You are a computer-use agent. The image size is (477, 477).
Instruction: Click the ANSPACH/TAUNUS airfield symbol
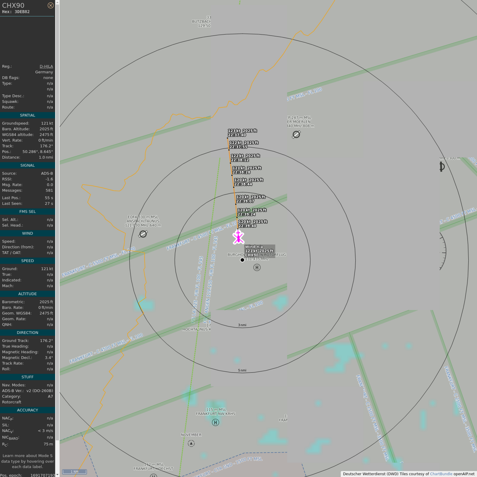pos(143,234)
